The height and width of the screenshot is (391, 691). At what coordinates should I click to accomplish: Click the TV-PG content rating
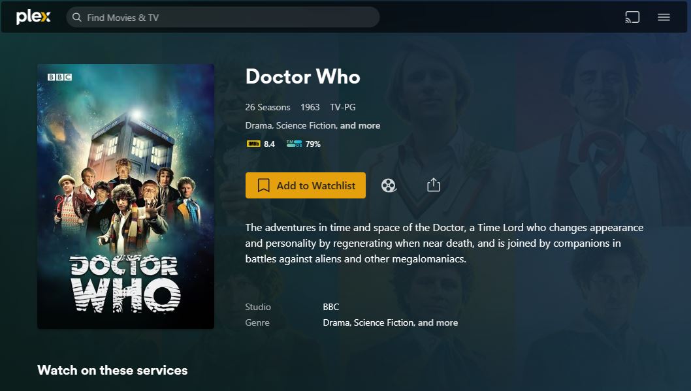pyautogui.click(x=343, y=107)
